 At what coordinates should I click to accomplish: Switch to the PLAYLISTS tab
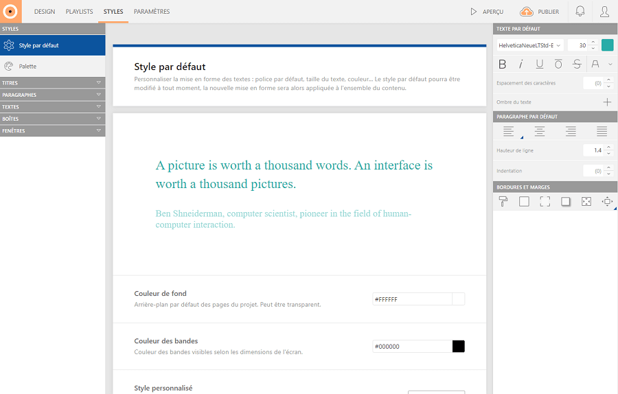point(79,12)
